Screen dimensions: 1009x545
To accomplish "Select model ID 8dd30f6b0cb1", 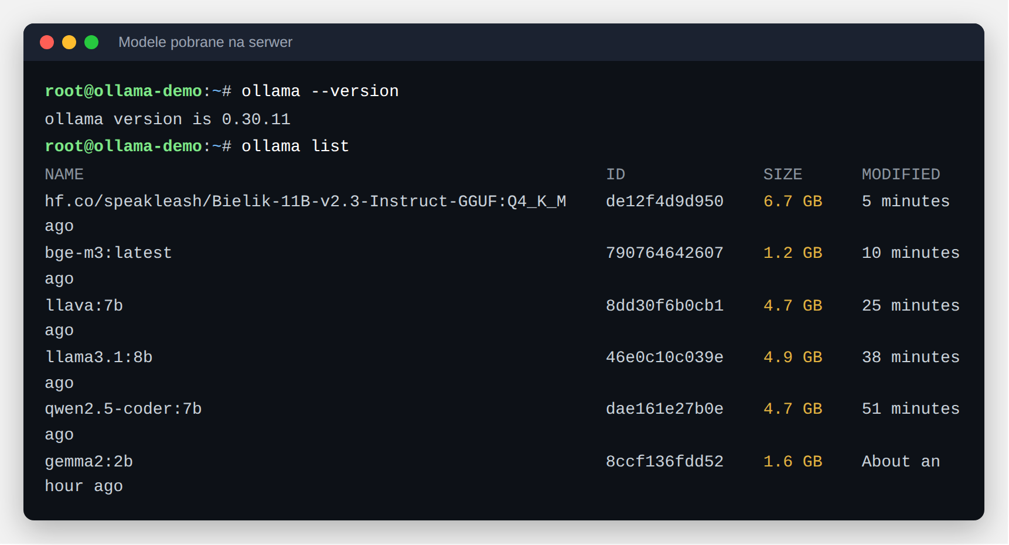I will coord(664,305).
